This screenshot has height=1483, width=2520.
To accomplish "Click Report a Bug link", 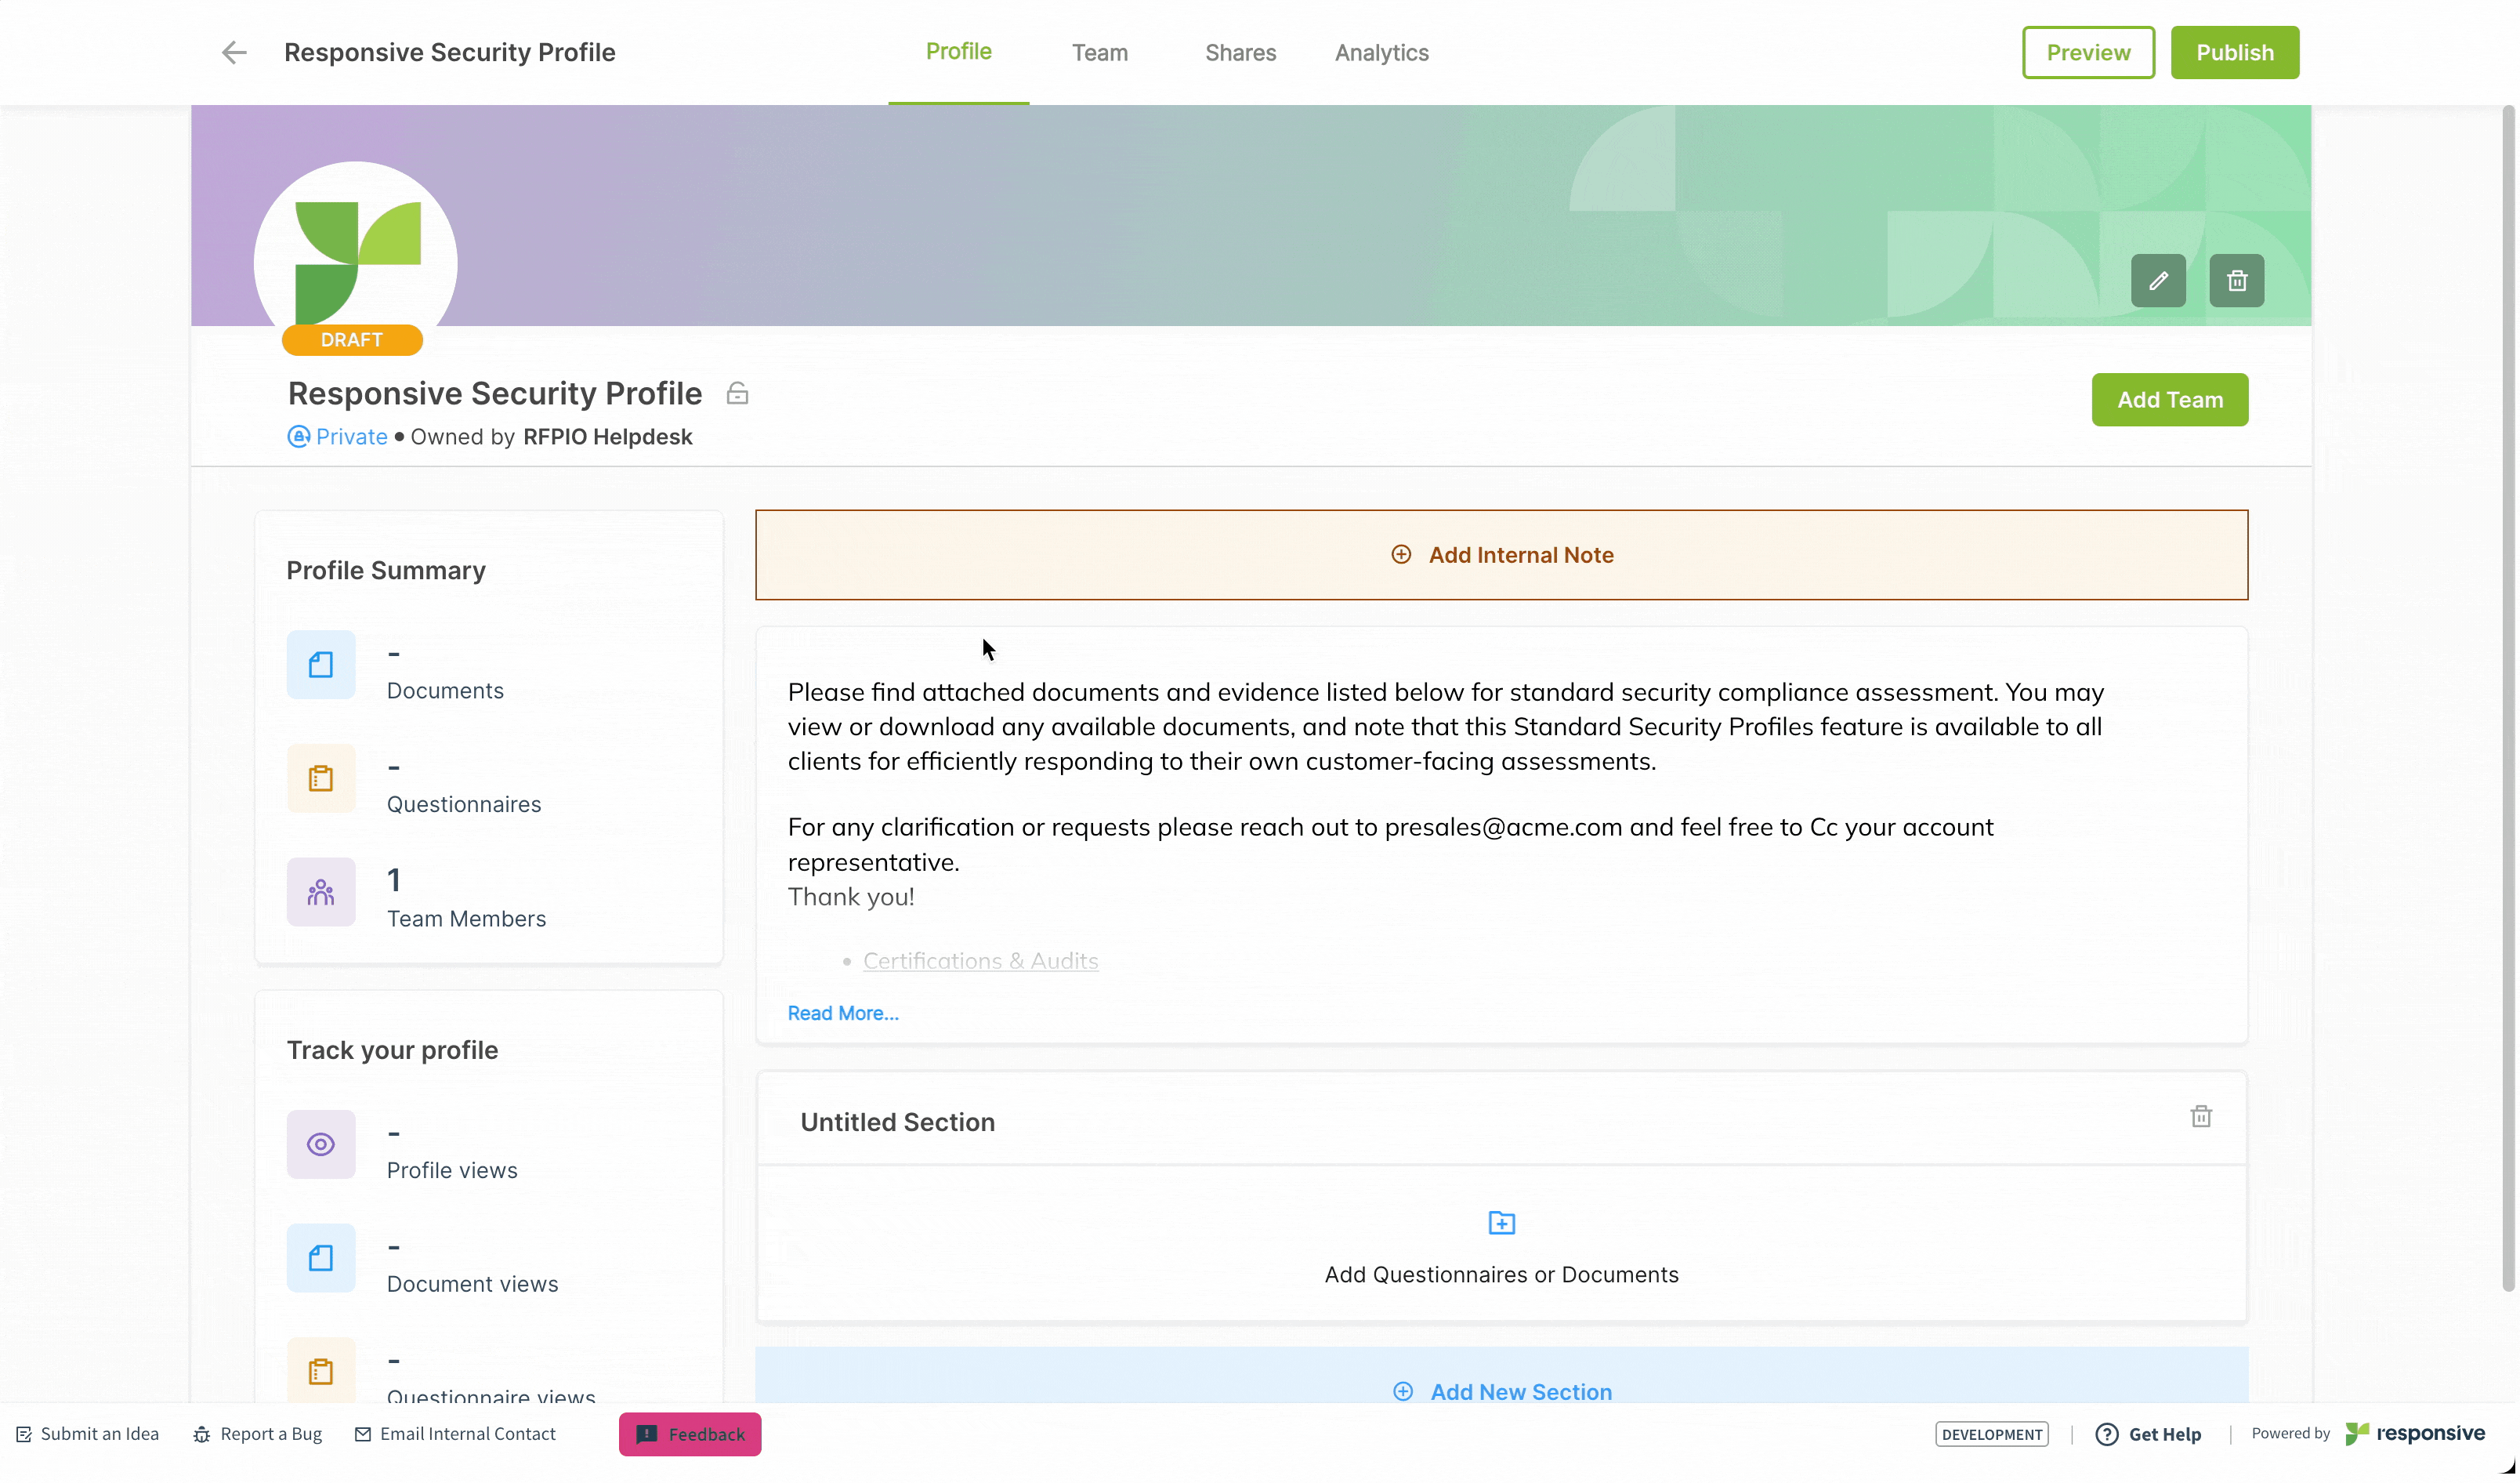I will pyautogui.click(x=271, y=1435).
